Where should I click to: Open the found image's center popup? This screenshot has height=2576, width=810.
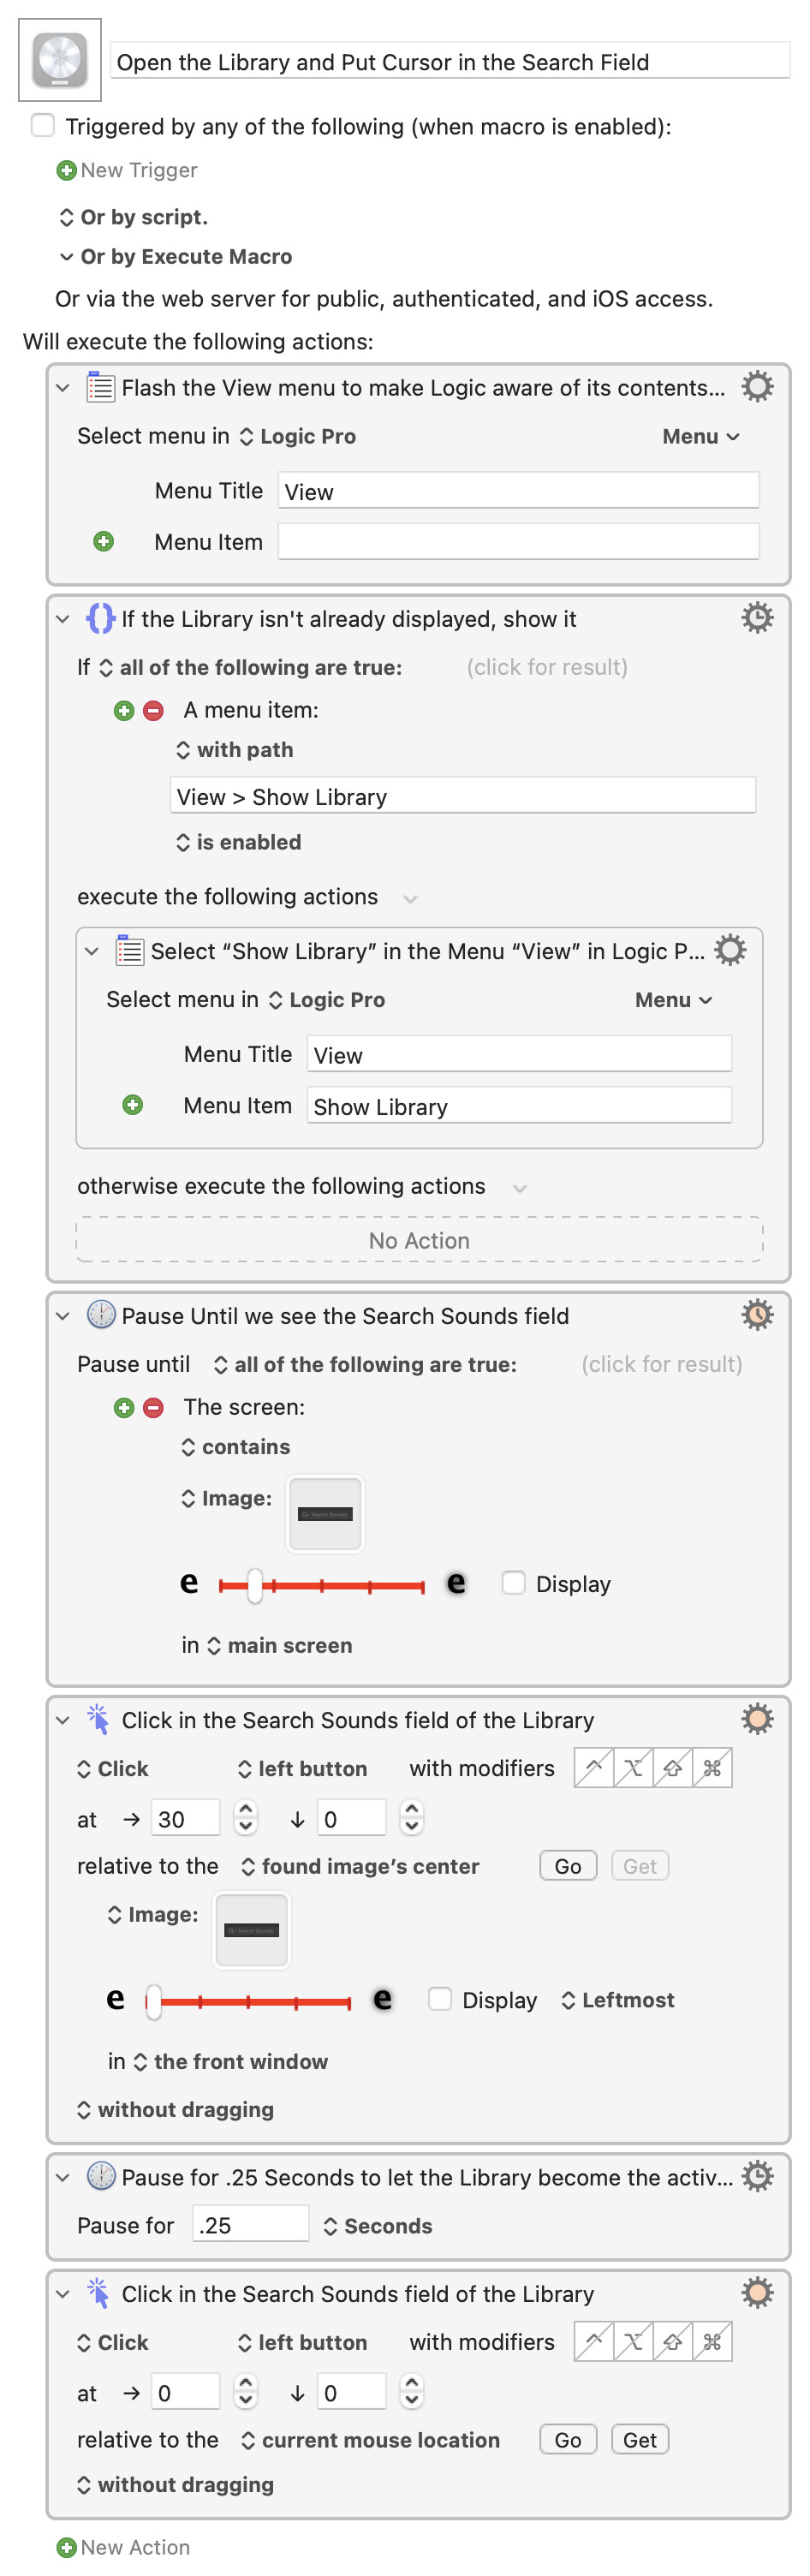[x=361, y=1866]
